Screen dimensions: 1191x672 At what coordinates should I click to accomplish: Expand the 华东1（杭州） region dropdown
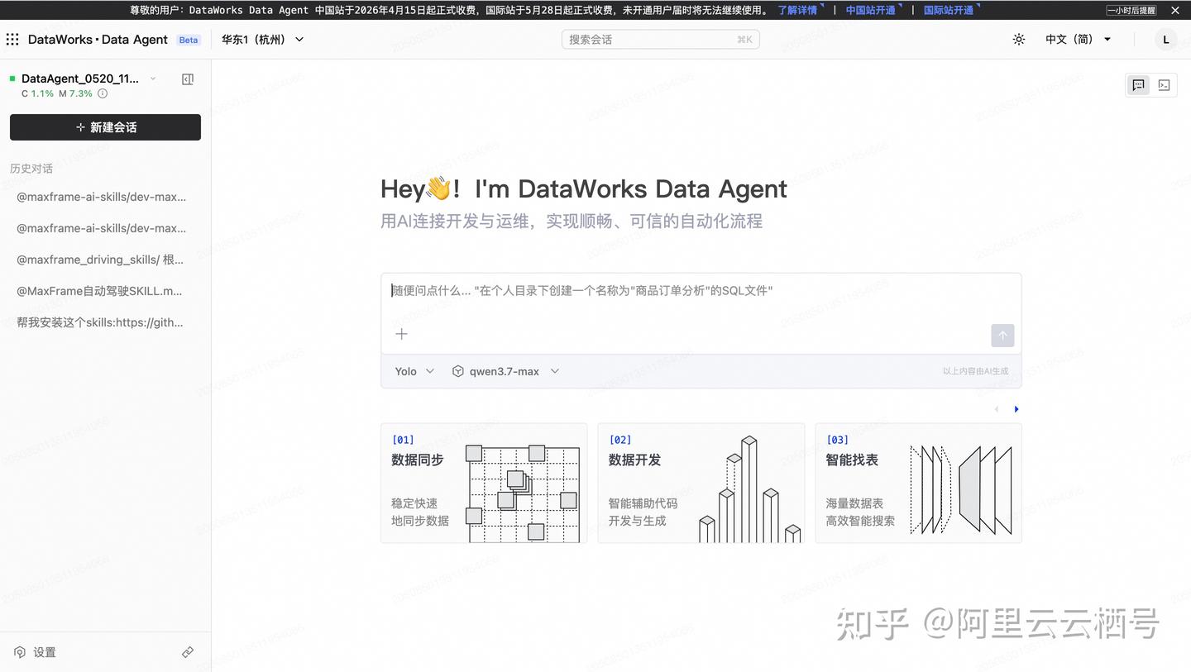[x=262, y=40]
